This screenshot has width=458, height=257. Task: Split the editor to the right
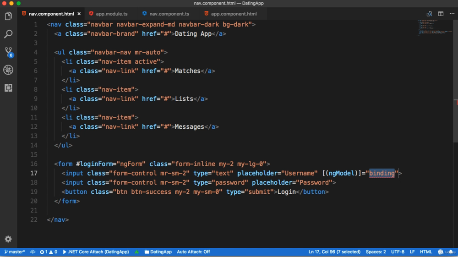tap(441, 14)
